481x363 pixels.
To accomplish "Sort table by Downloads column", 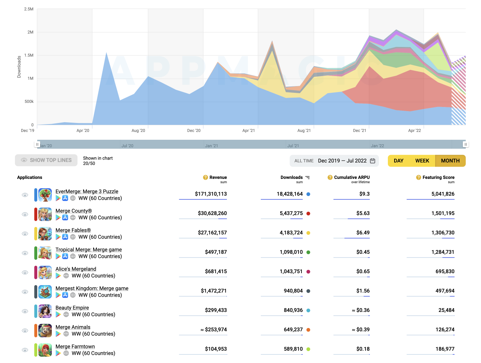I will click(x=291, y=177).
